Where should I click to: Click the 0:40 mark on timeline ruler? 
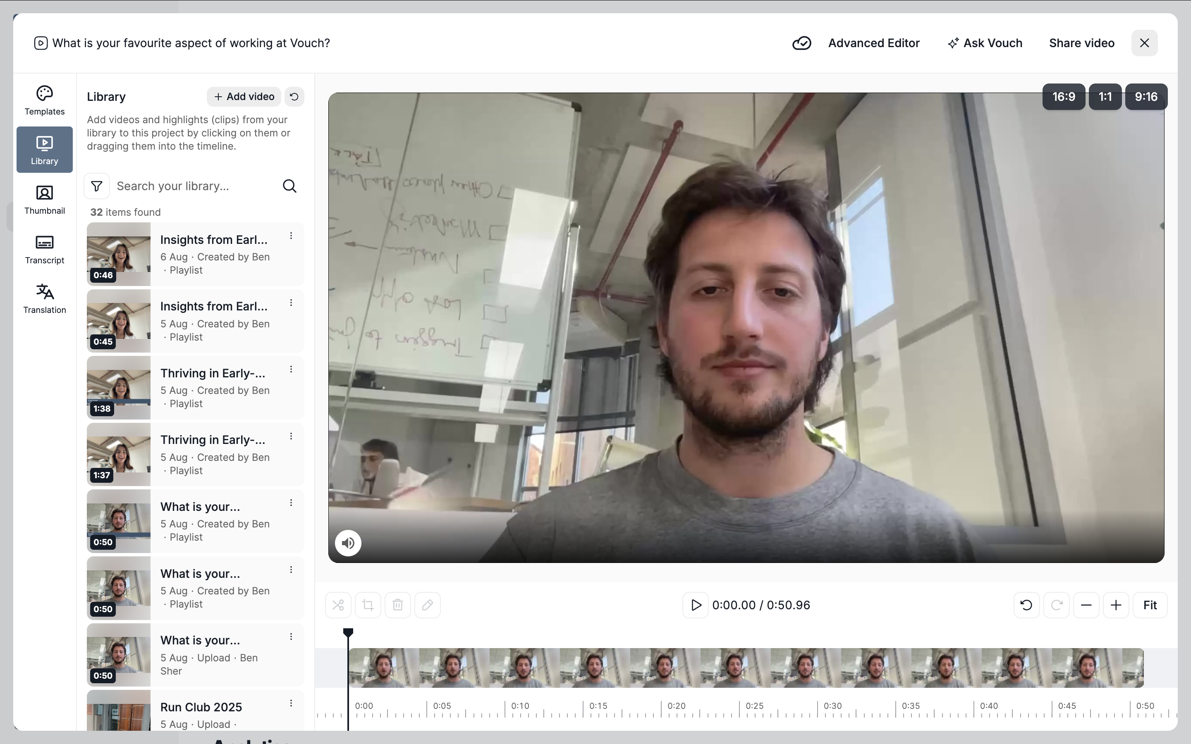989,706
